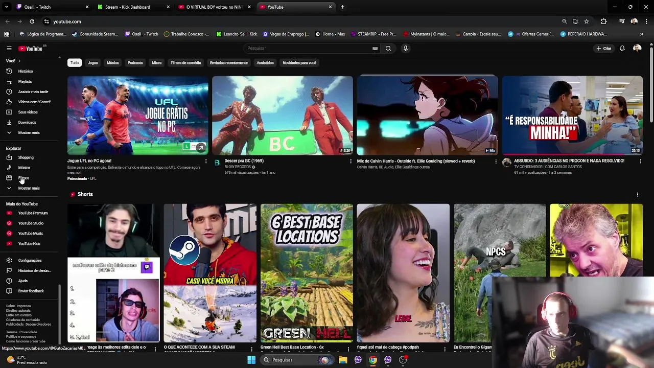Bookmark this page with star icon

[587, 21]
